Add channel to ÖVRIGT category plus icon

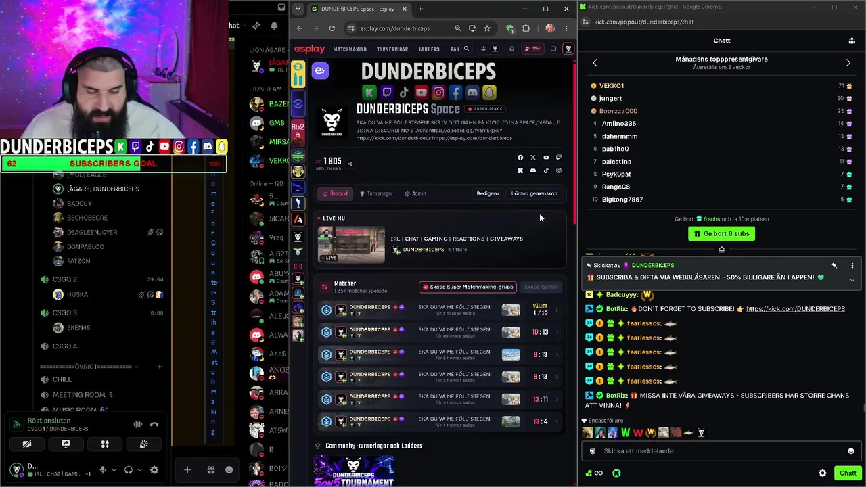click(159, 367)
